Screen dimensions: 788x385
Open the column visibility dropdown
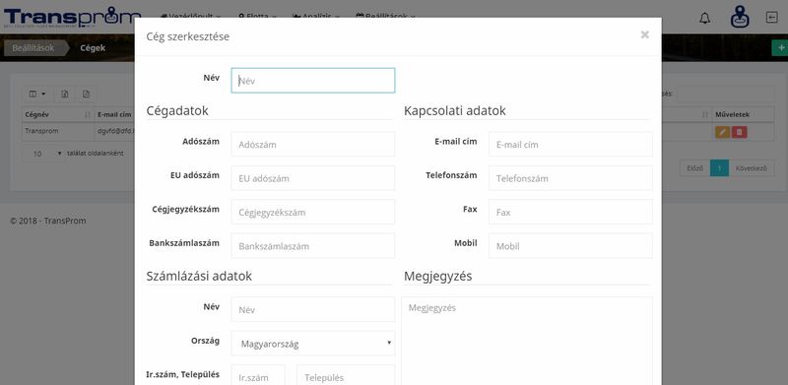[x=37, y=94]
